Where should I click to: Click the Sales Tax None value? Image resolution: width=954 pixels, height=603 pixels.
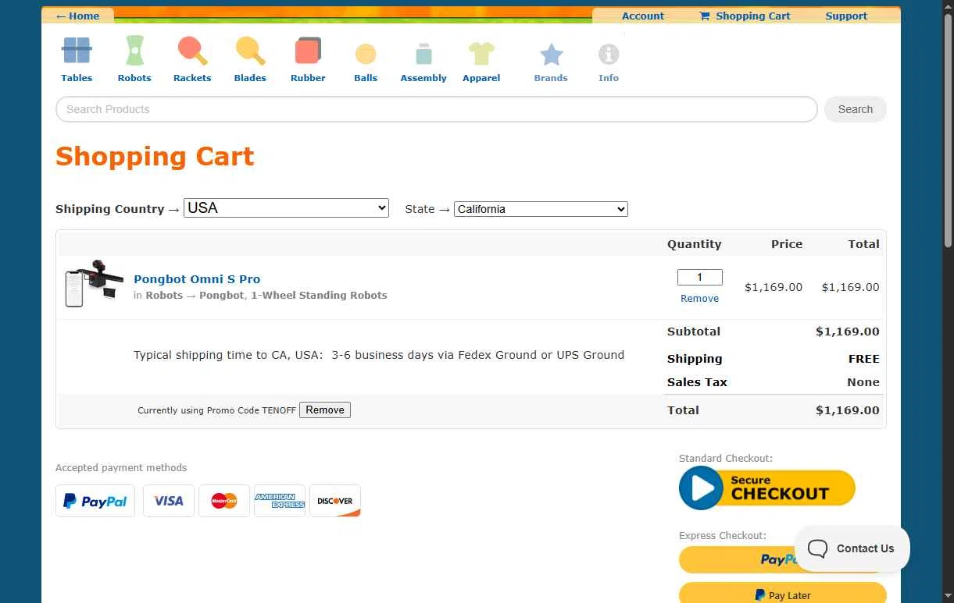863,382
